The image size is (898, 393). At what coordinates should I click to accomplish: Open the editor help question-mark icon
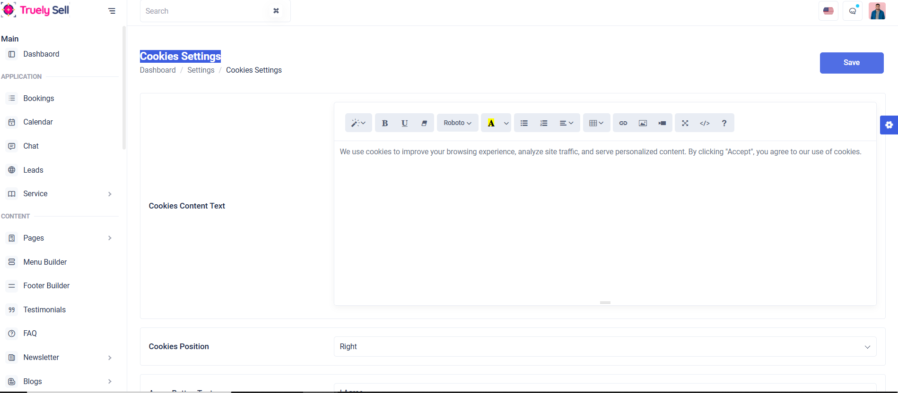point(724,123)
